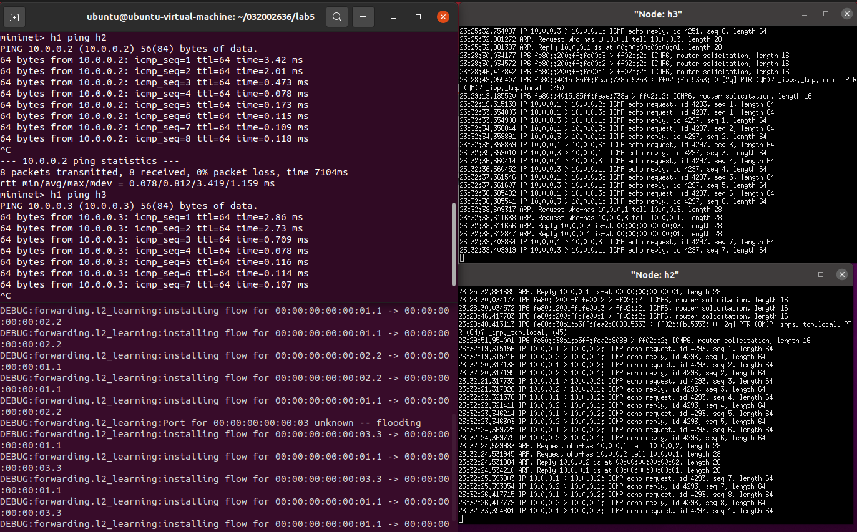
Task: Click the ping line with time=0.173 ms
Action: coord(154,105)
